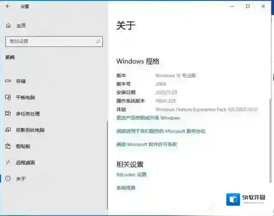The width and height of the screenshot is (274, 216).
Task: Open the 系统信息 link
Action: coord(126,188)
